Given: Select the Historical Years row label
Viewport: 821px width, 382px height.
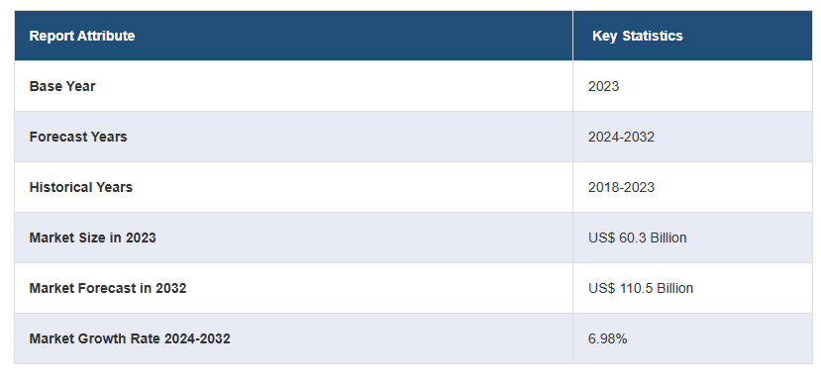Looking at the screenshot, I should [x=80, y=187].
